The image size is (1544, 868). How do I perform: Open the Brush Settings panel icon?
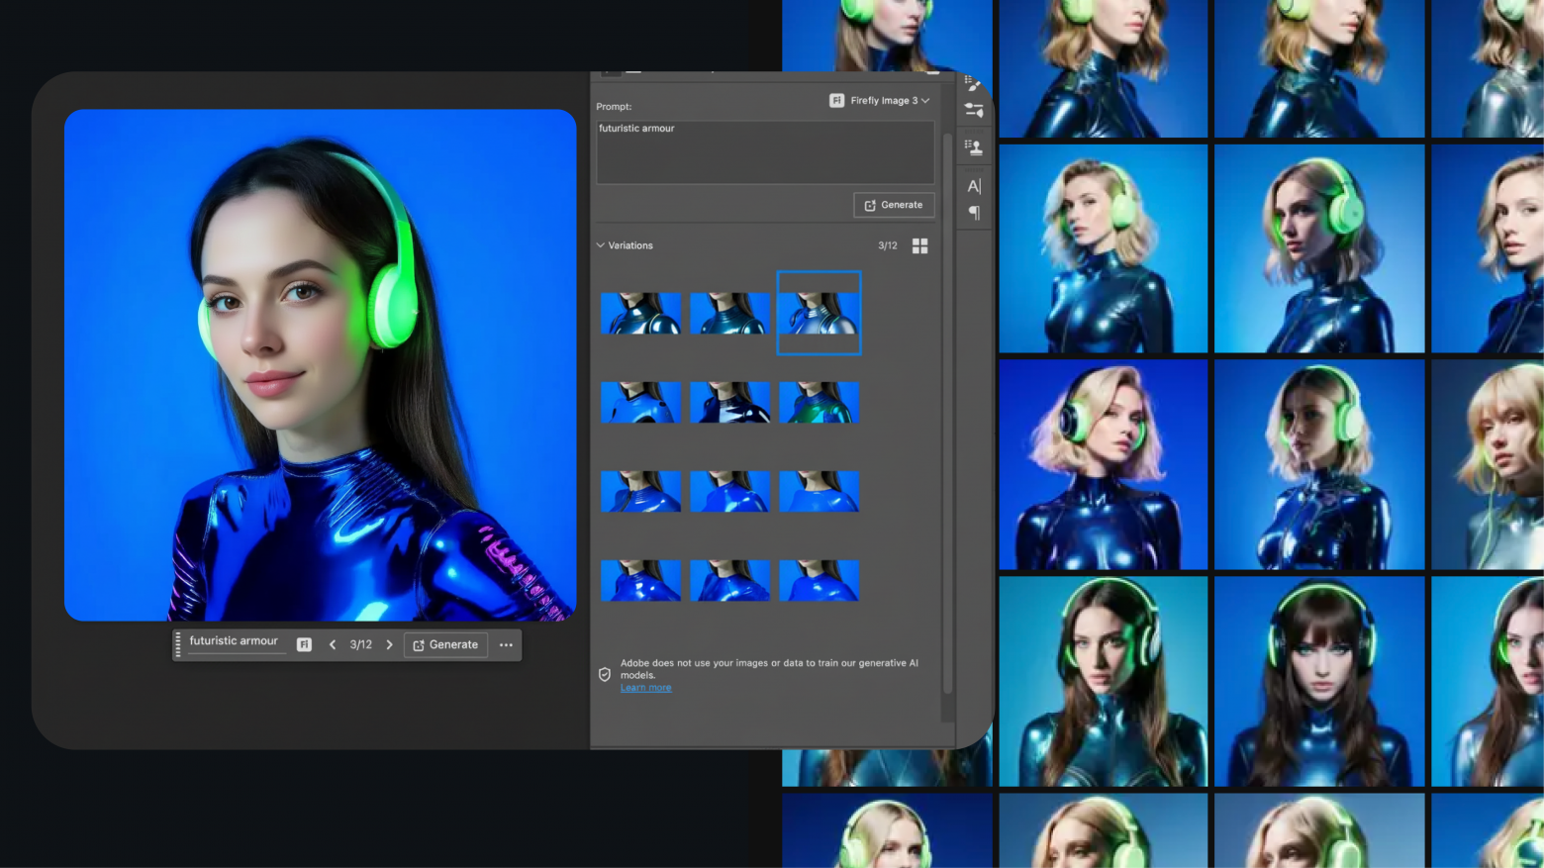tap(974, 83)
